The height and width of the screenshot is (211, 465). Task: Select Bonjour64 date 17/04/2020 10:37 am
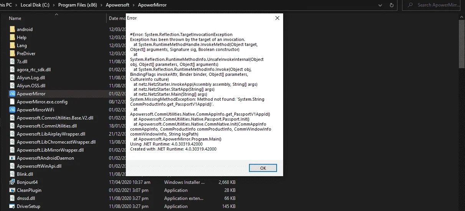(130, 182)
